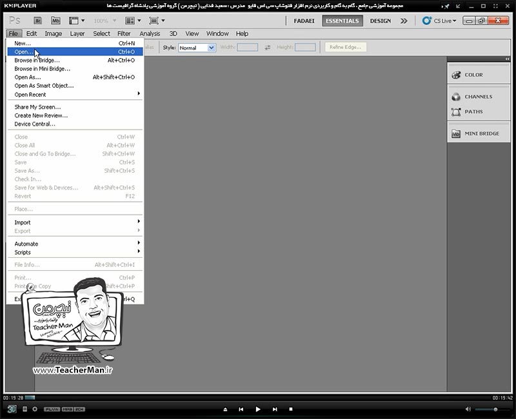Open the Mini Bridge panel icon

point(456,133)
